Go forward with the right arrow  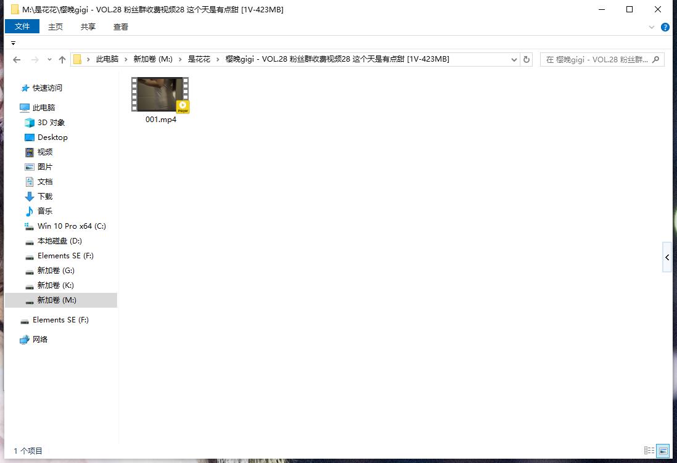[x=35, y=60]
